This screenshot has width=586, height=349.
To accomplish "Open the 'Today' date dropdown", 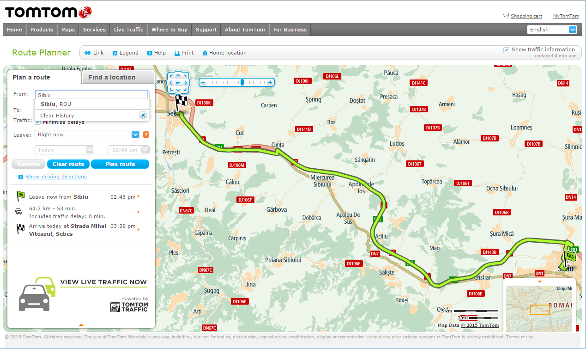I will click(x=65, y=150).
